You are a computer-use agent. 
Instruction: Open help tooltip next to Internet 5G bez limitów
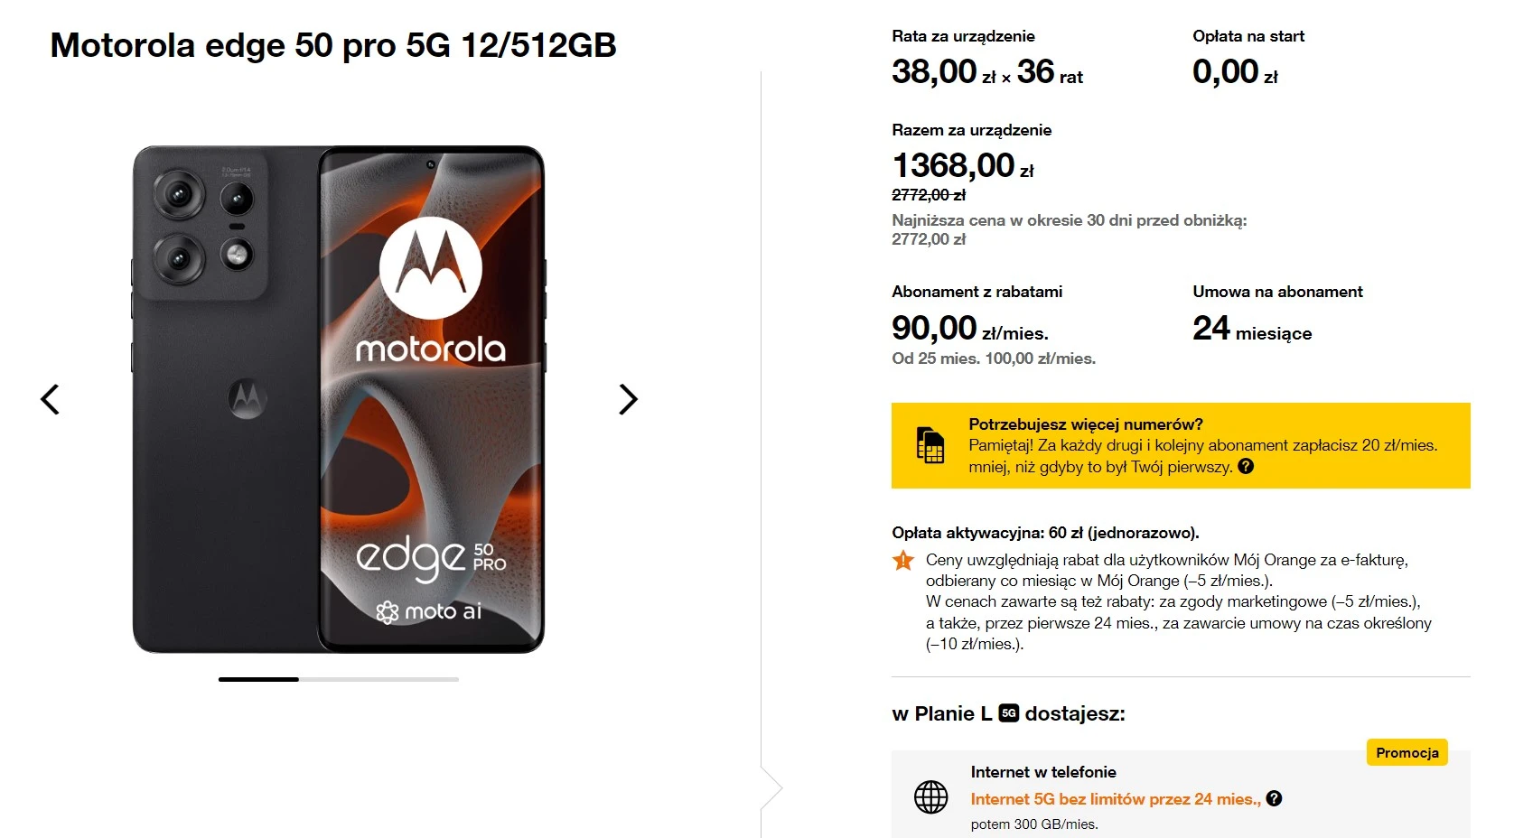point(1274,798)
